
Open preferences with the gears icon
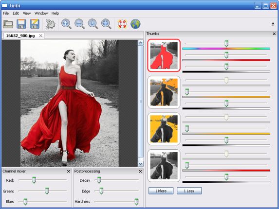(51, 24)
